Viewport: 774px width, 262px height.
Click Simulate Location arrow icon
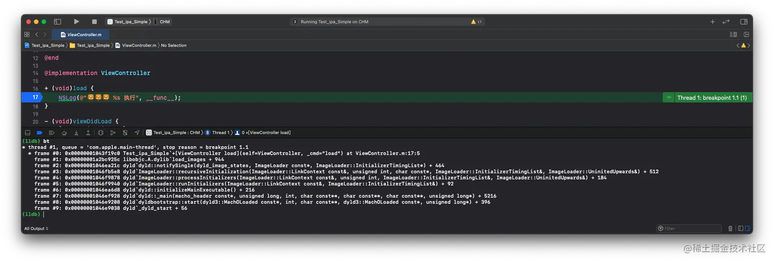(x=137, y=133)
